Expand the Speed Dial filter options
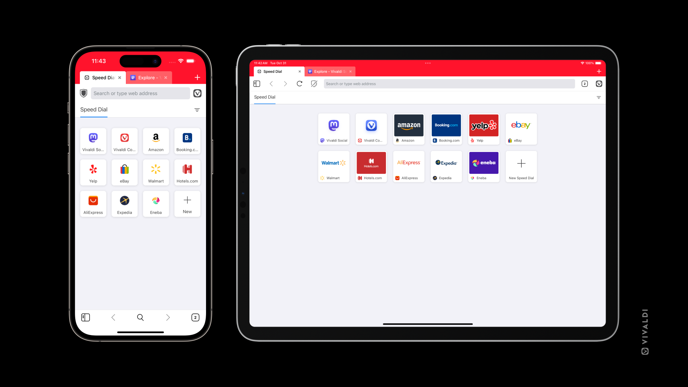688x387 pixels. [599, 97]
